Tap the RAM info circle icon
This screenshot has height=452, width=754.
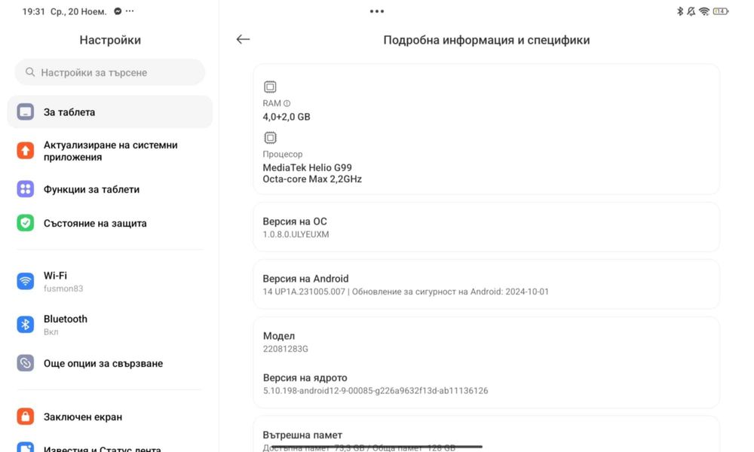[287, 103]
